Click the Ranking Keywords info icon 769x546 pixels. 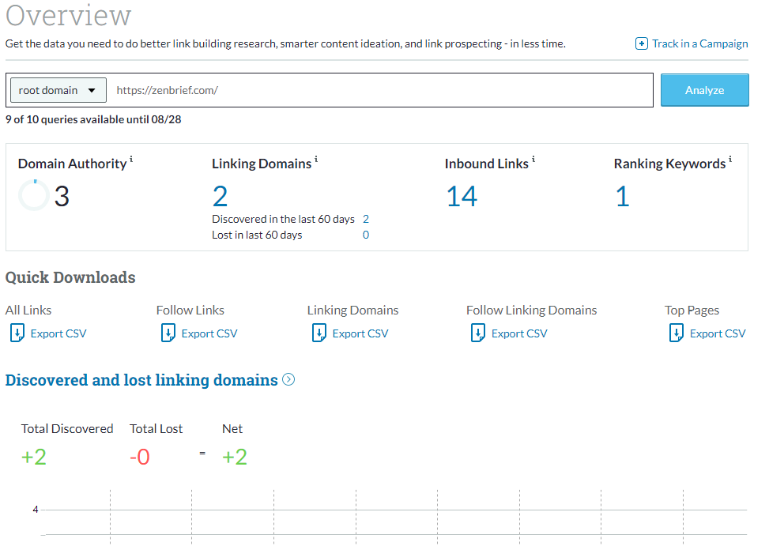[730, 159]
